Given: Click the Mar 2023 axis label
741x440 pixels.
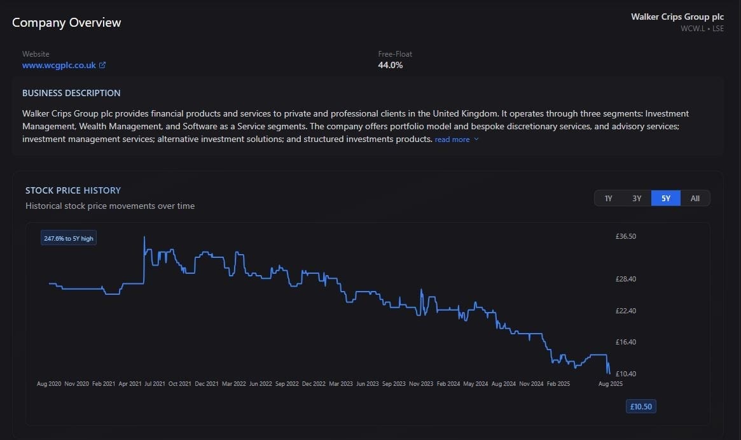Looking at the screenshot, I should (x=341, y=384).
